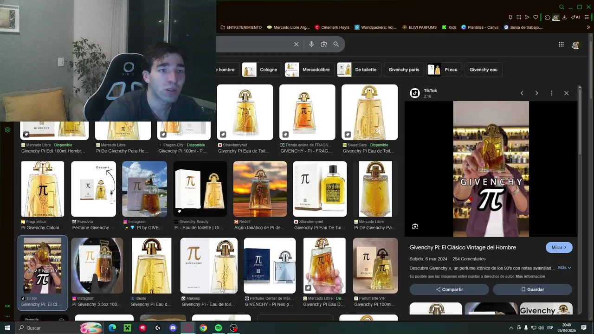Viewport: 594px width, 334px height.
Task: Filter results by Cologne chip
Action: (261, 70)
